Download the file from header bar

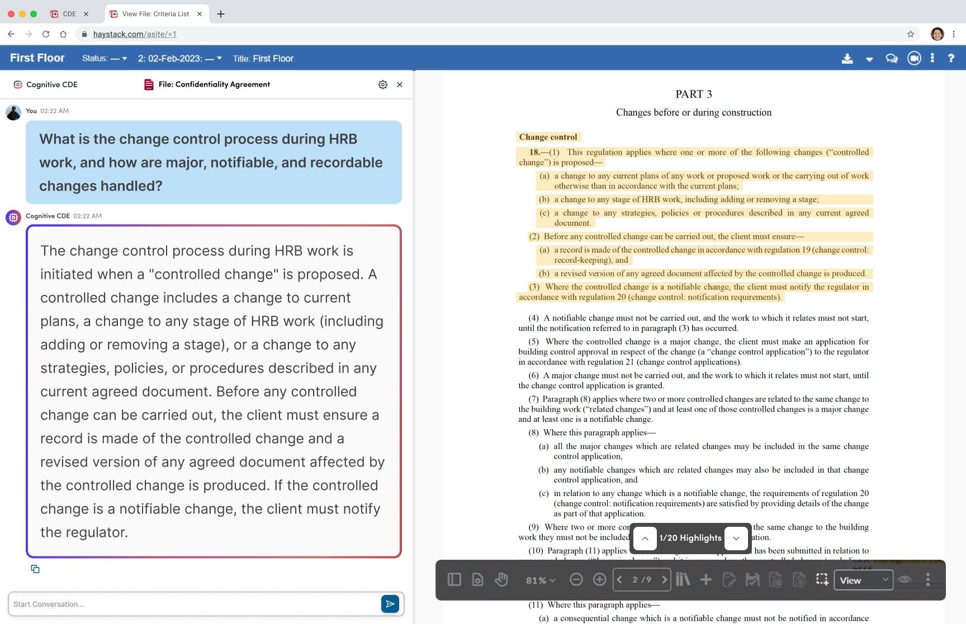point(847,58)
